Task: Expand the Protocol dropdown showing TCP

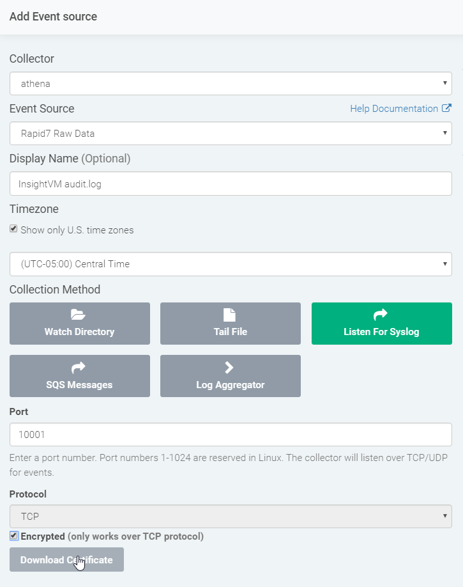Action: 231,516
